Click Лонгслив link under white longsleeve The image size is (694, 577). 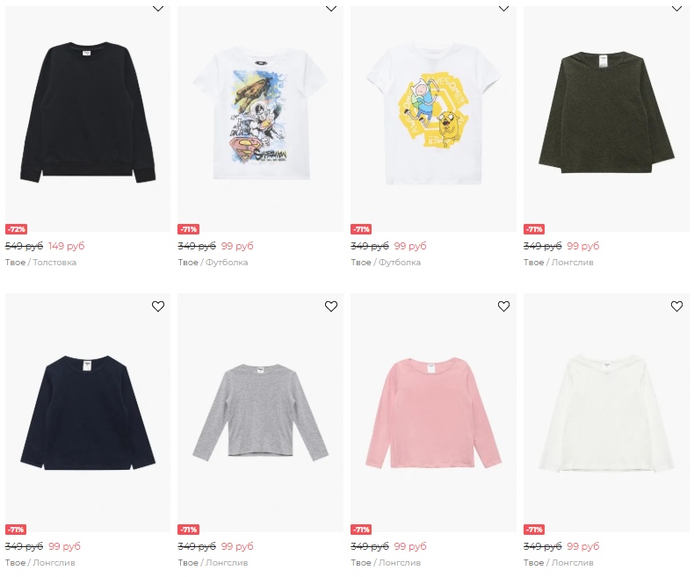tap(572, 563)
